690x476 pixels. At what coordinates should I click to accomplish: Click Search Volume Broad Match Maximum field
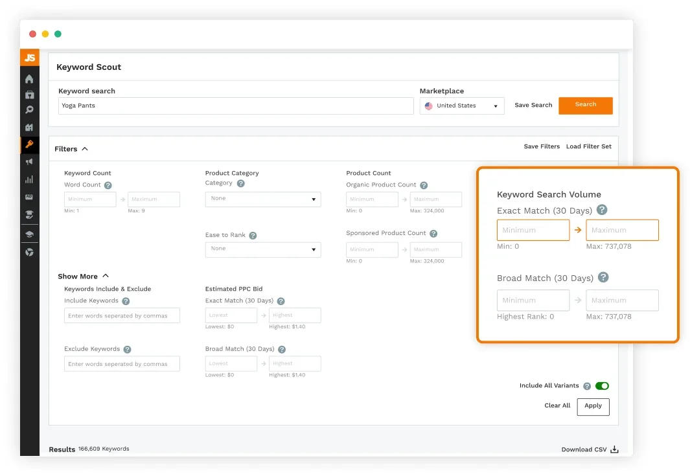(622, 300)
